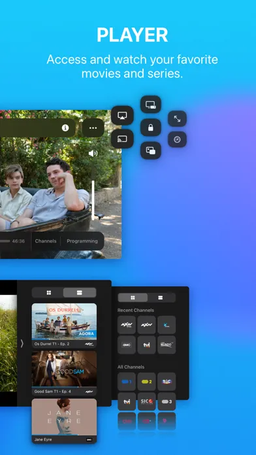Open the SIC channel tile
This screenshot has width=256, height=455.
[x=167, y=382]
